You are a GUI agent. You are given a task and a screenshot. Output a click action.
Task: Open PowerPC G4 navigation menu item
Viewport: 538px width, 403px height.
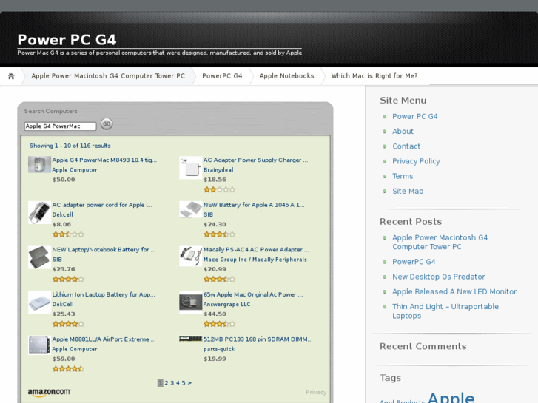tap(222, 76)
